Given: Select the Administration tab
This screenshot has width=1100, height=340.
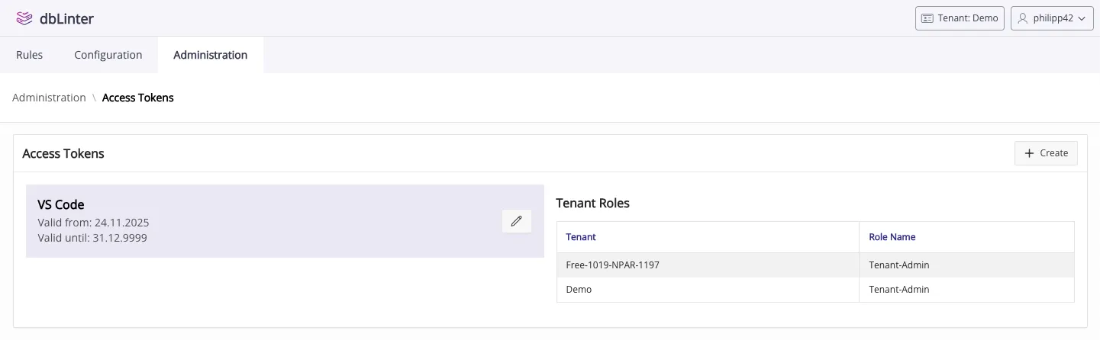Looking at the screenshot, I should coord(211,55).
